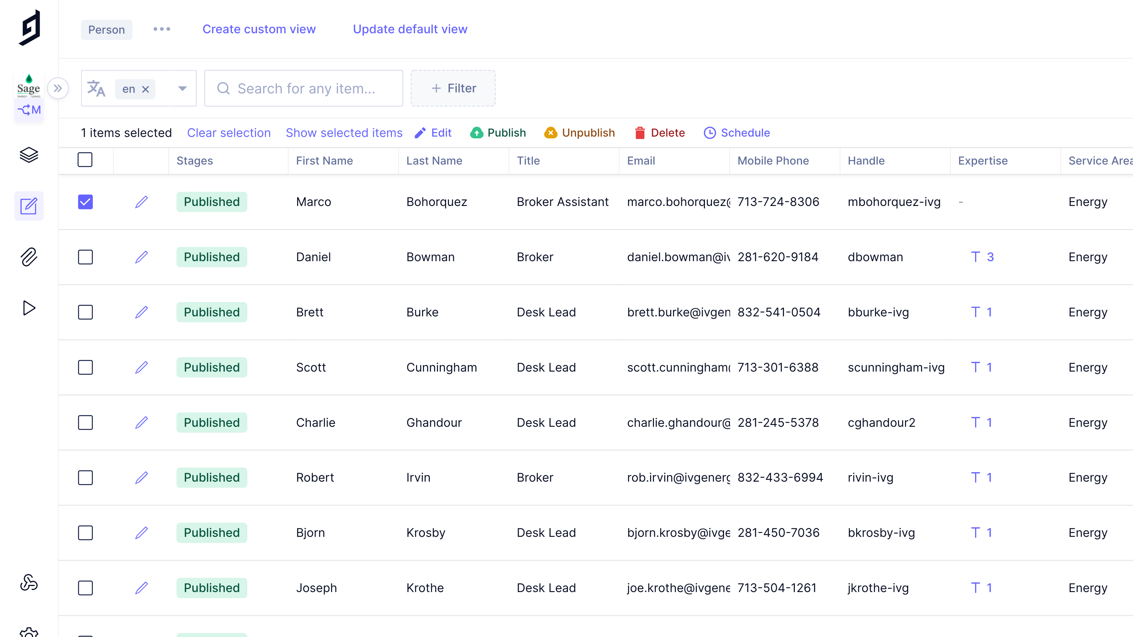Select the Person view tab

107,29
